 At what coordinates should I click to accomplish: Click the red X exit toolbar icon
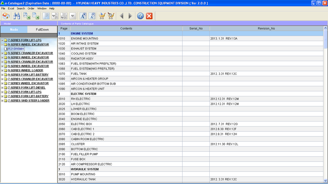pos(149,16)
